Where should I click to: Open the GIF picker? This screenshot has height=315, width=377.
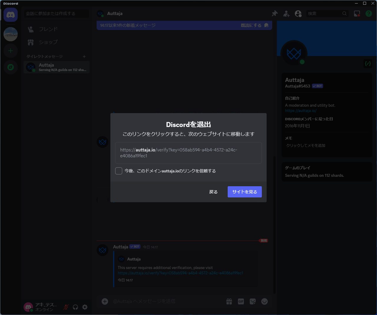[241, 301]
